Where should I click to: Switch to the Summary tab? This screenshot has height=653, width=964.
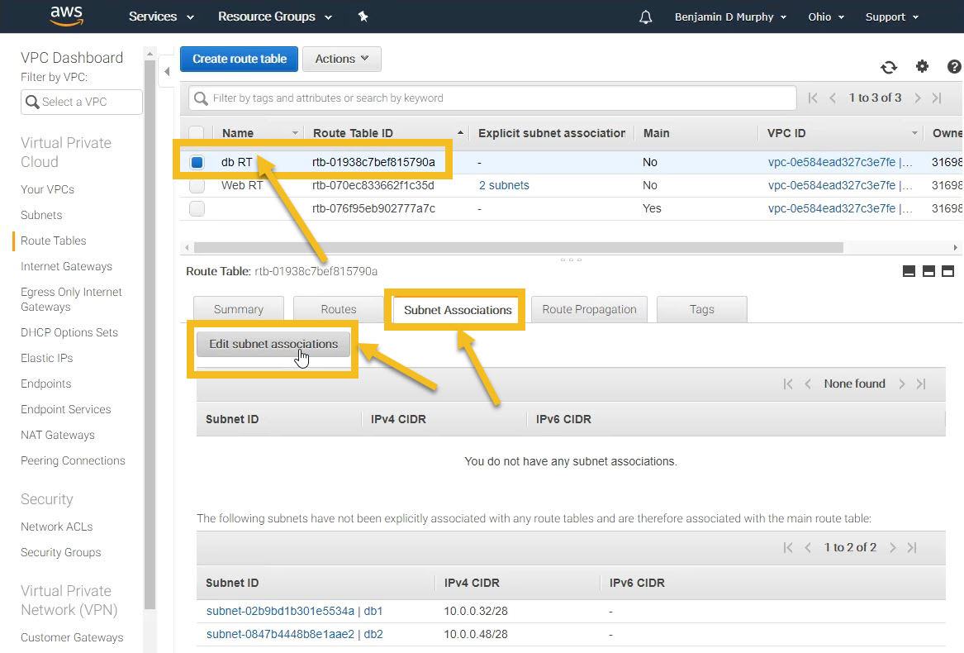coord(239,310)
